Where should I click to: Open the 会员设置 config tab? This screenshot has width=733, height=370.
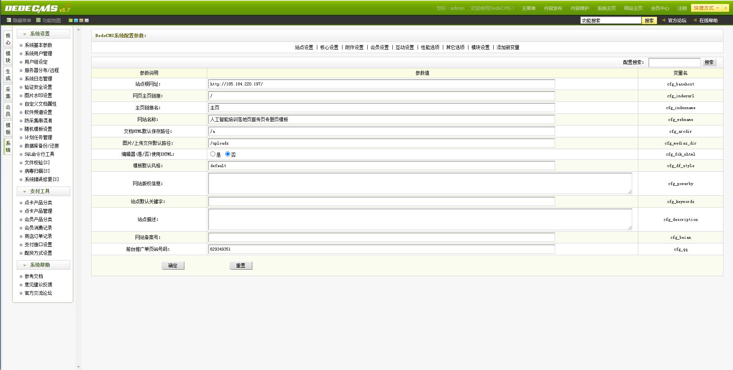coord(379,47)
